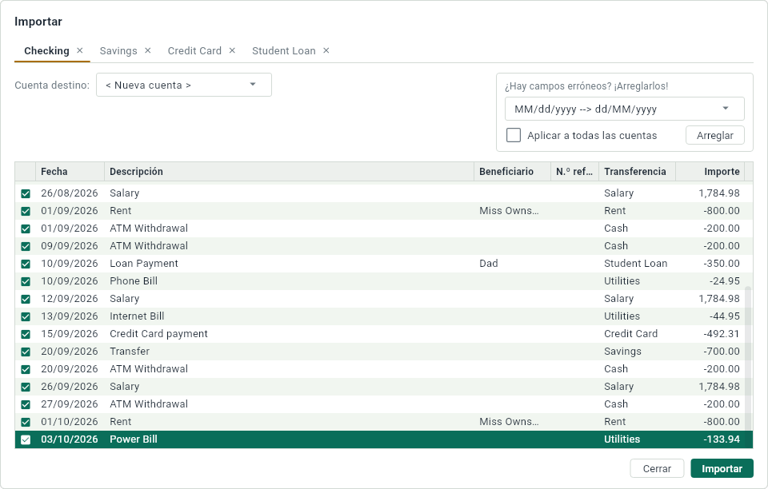Click the Descripción column header
This screenshot has width=768, height=489.
point(289,172)
